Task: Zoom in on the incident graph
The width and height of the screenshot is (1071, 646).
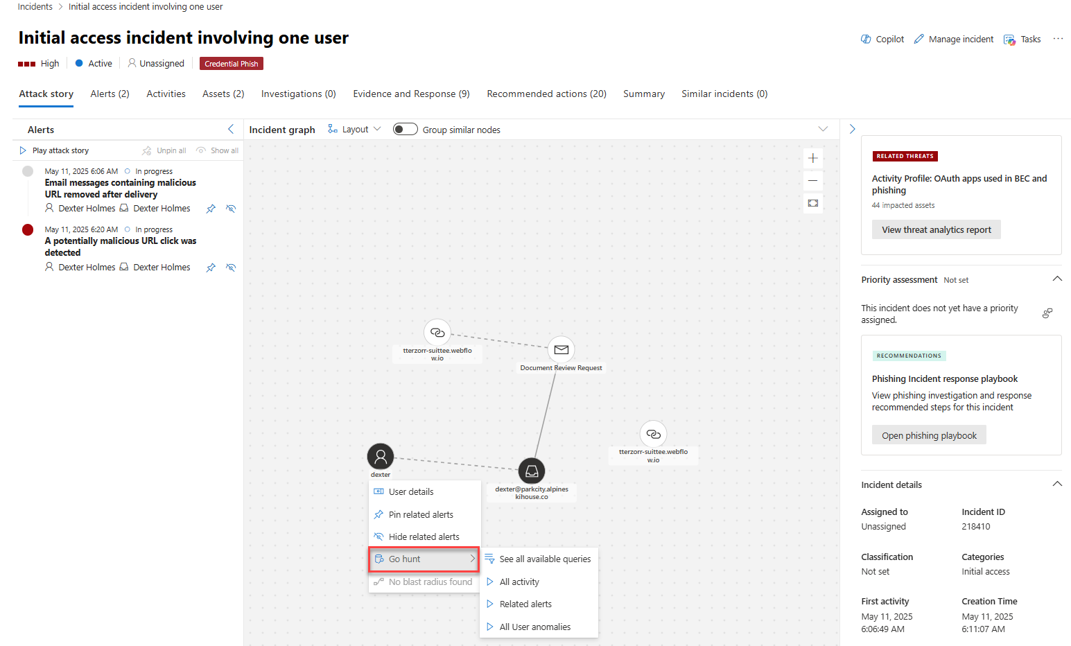Action: pyautogui.click(x=813, y=158)
